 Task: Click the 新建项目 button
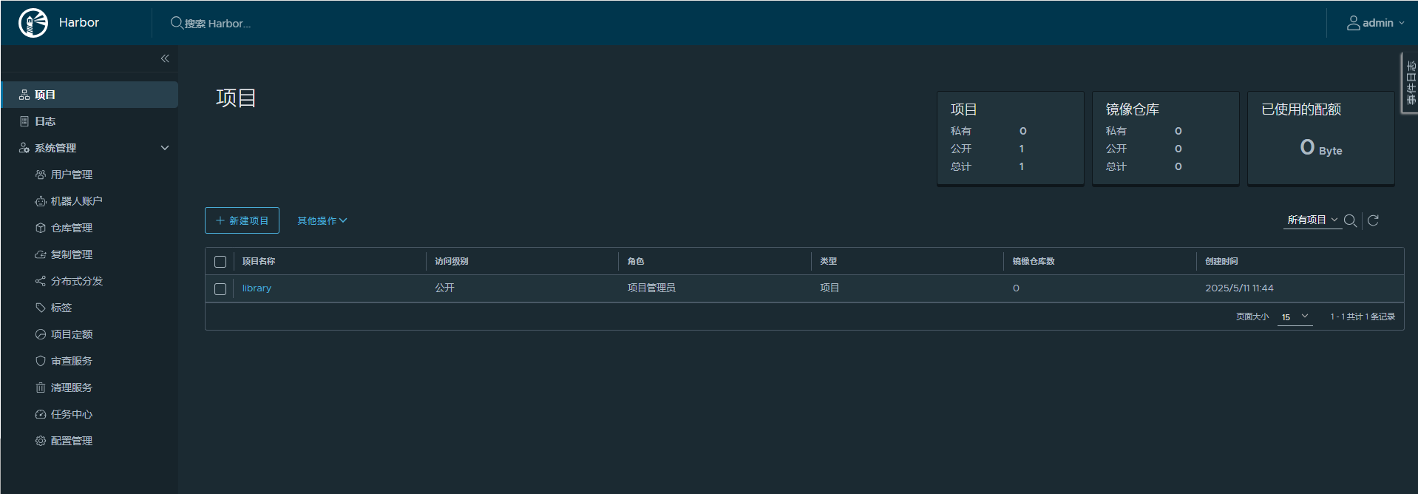click(x=242, y=220)
